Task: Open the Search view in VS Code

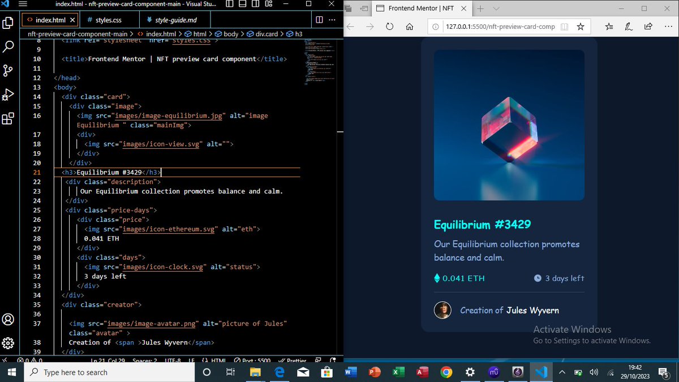Action: point(8,47)
